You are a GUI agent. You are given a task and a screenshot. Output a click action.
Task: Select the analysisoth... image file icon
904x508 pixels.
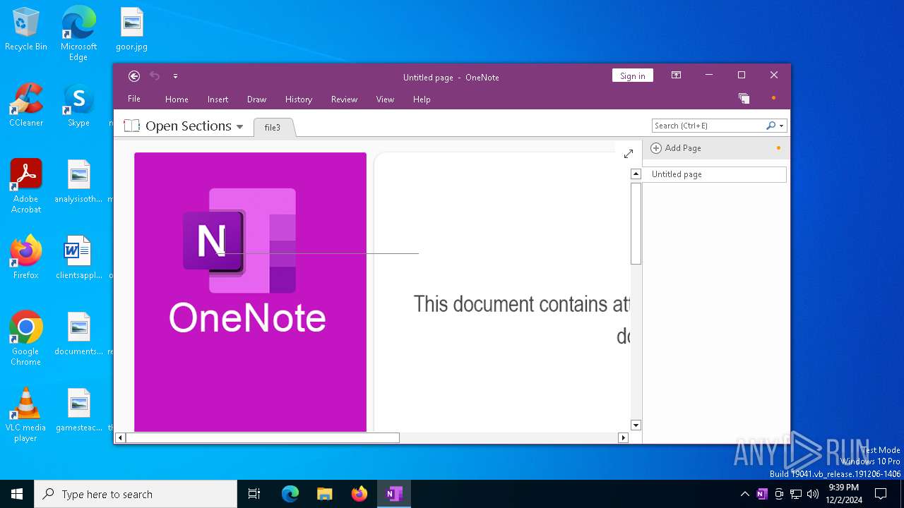78,181
